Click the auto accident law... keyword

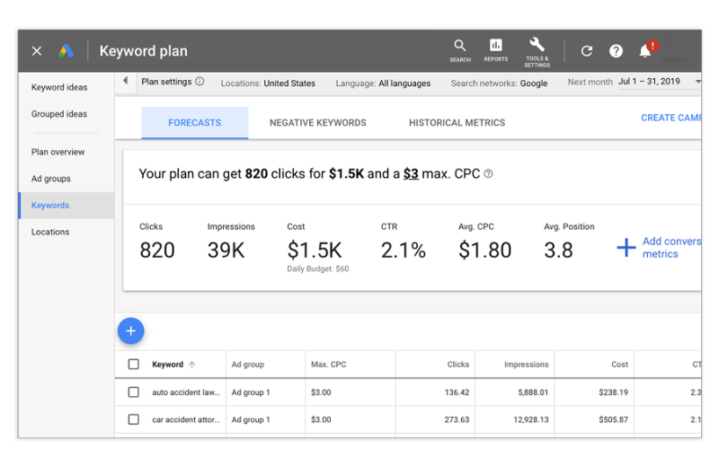[x=186, y=392]
